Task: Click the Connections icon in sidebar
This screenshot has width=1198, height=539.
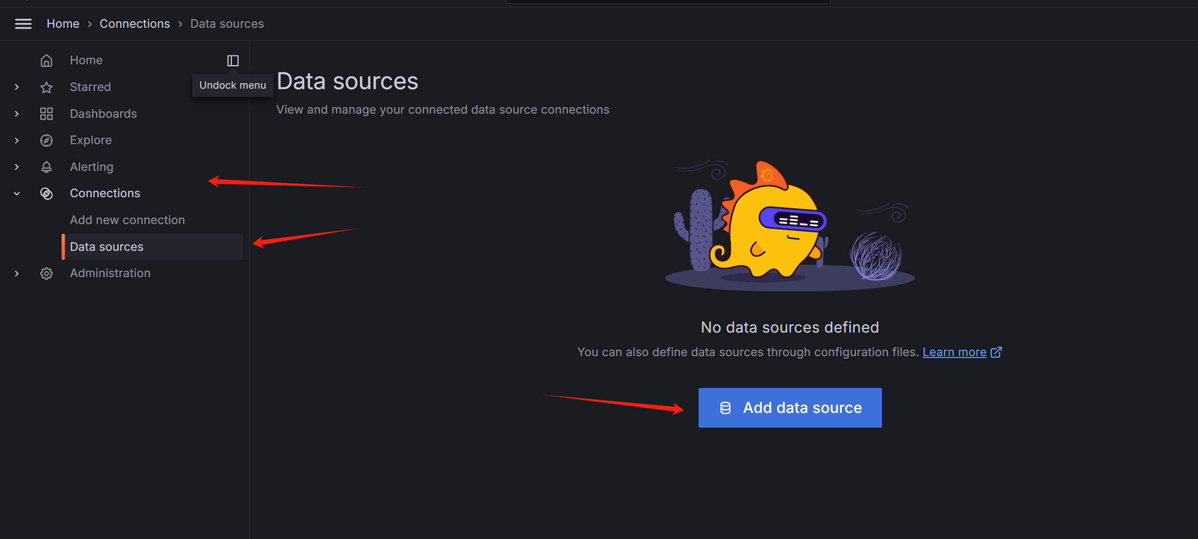Action: coord(47,194)
